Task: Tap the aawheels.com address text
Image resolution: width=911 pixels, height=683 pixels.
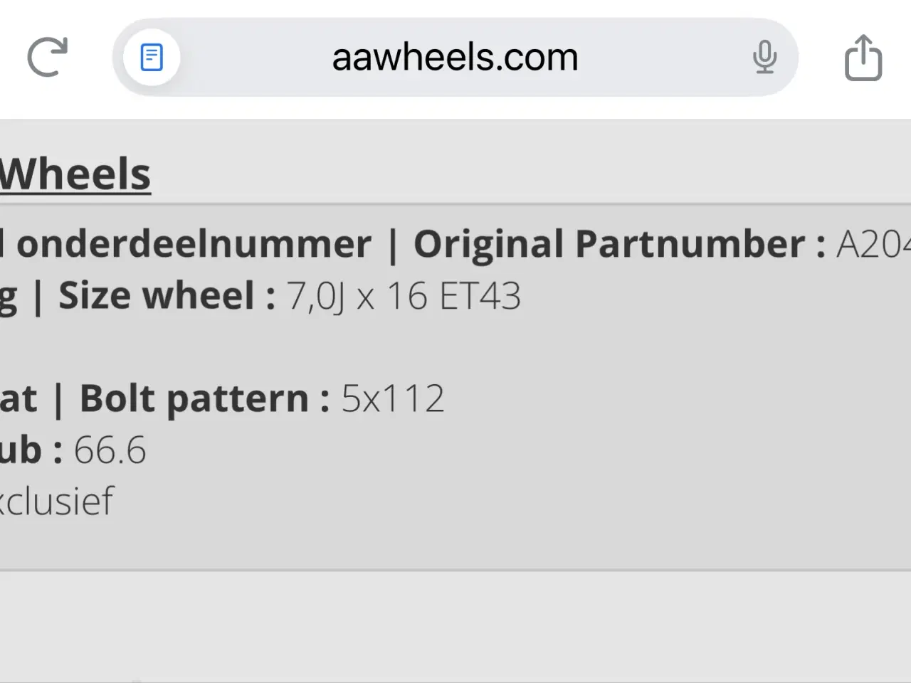Action: click(x=455, y=57)
